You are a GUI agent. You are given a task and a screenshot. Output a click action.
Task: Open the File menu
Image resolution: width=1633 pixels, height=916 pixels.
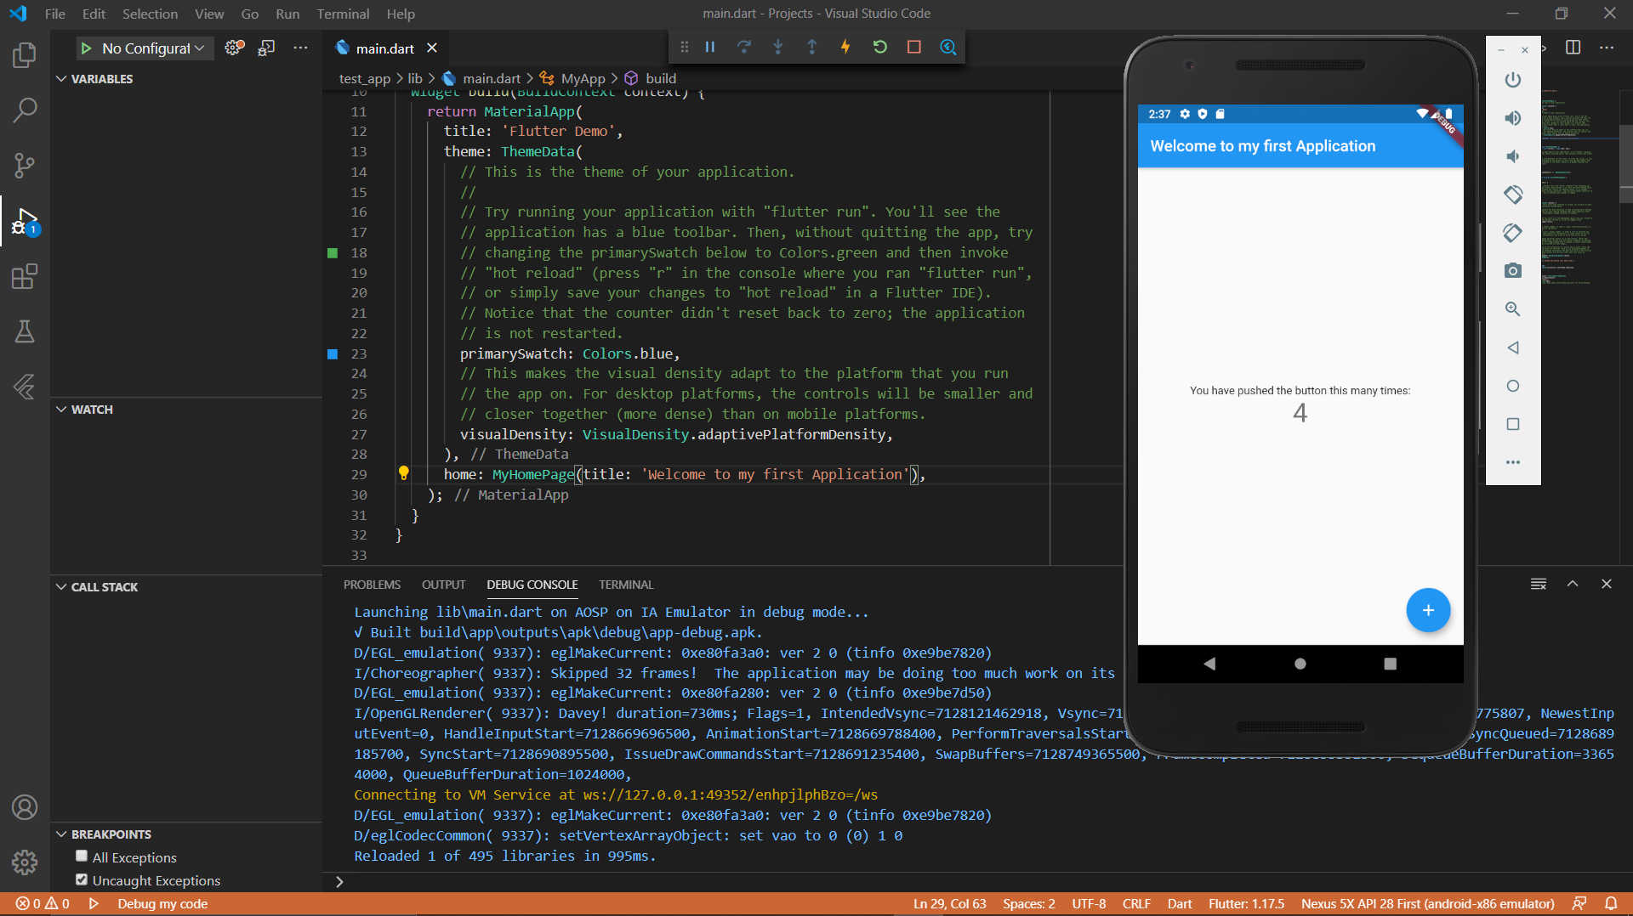tap(55, 14)
